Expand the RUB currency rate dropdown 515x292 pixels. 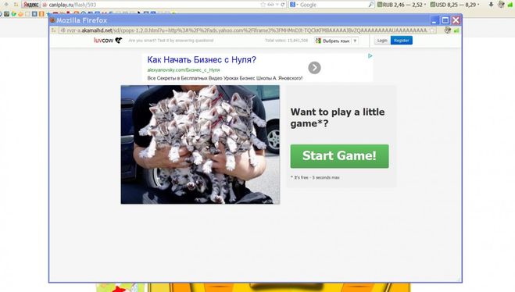coord(402,5)
